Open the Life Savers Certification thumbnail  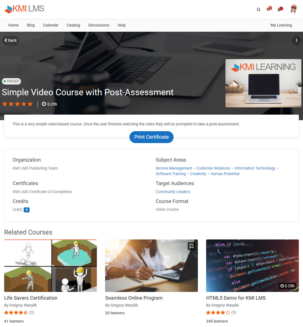coord(50,266)
